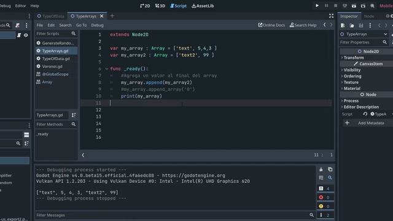Click the Run Current Scene icon
The width and height of the screenshot is (393, 221).
(354, 6)
